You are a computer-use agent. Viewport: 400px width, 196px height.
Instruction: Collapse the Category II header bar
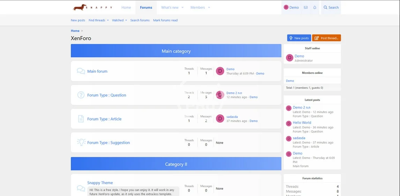point(176,164)
